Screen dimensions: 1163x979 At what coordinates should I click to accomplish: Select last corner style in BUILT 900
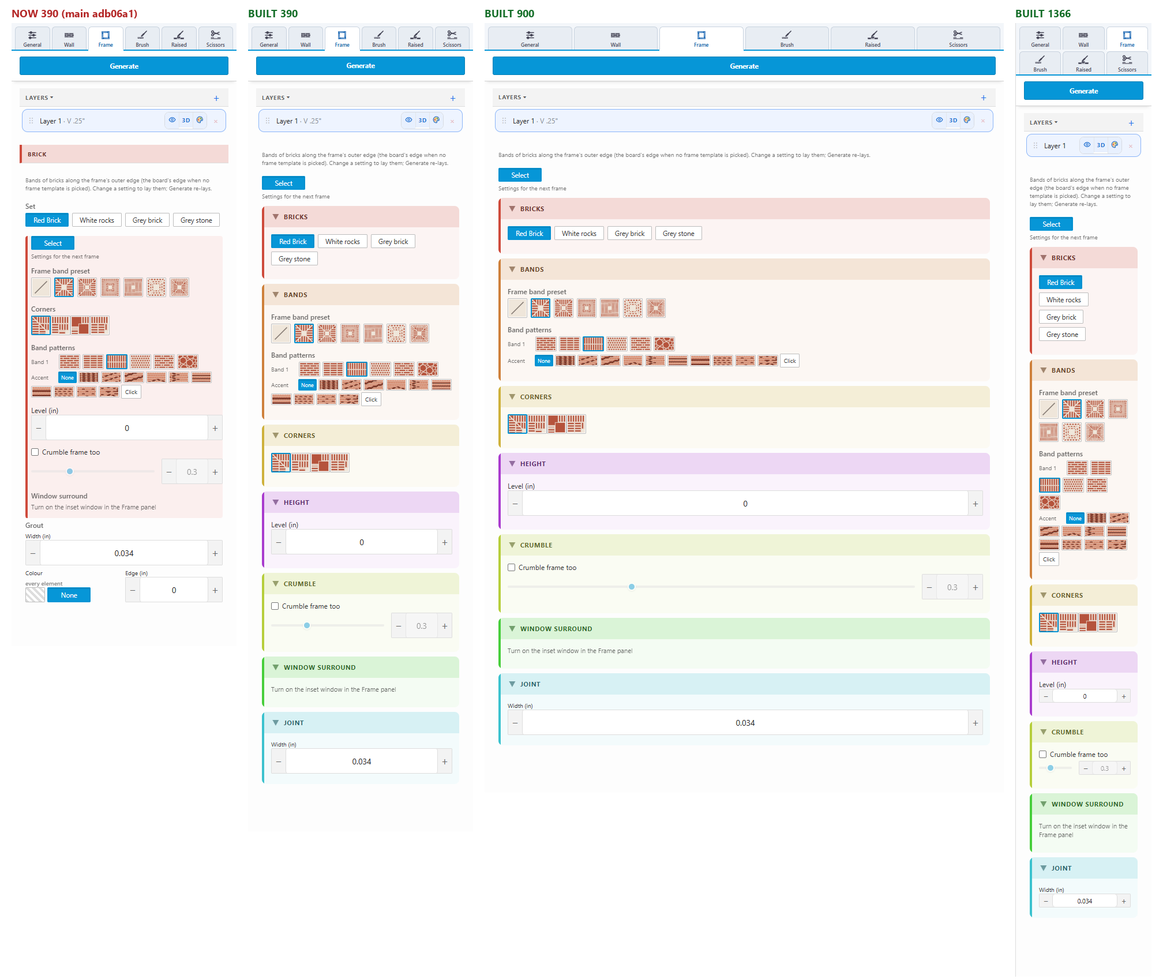pyautogui.click(x=576, y=424)
